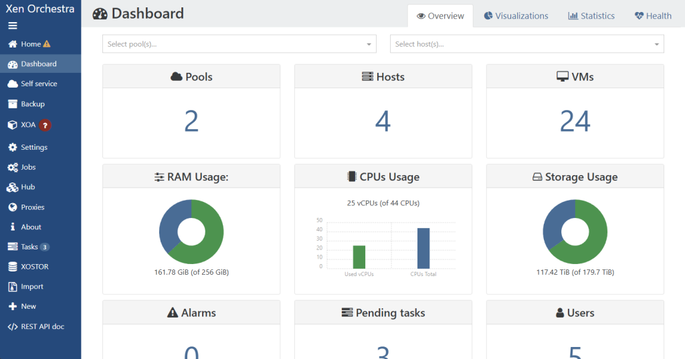Switch to the Visualizations tab
The height and width of the screenshot is (359, 685).
(x=516, y=16)
